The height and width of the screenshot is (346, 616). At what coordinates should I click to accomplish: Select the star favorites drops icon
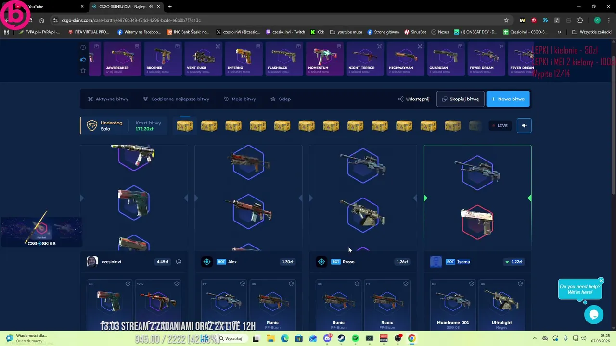point(83,70)
